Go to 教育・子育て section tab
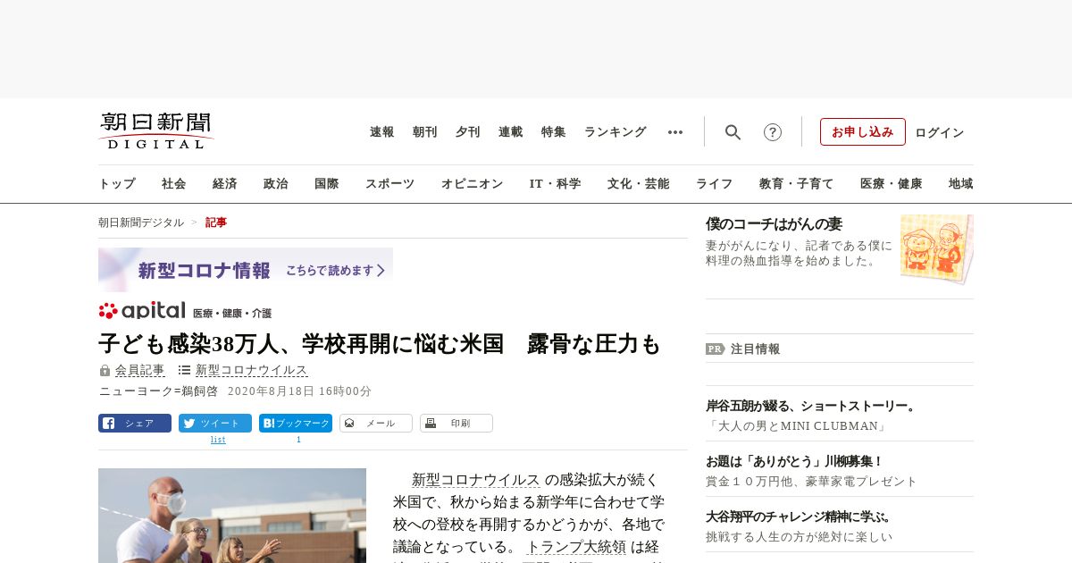The width and height of the screenshot is (1072, 563). coord(797,184)
